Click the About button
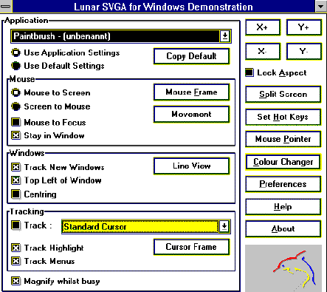The height and width of the screenshot is (292, 327). pyautogui.click(x=283, y=229)
